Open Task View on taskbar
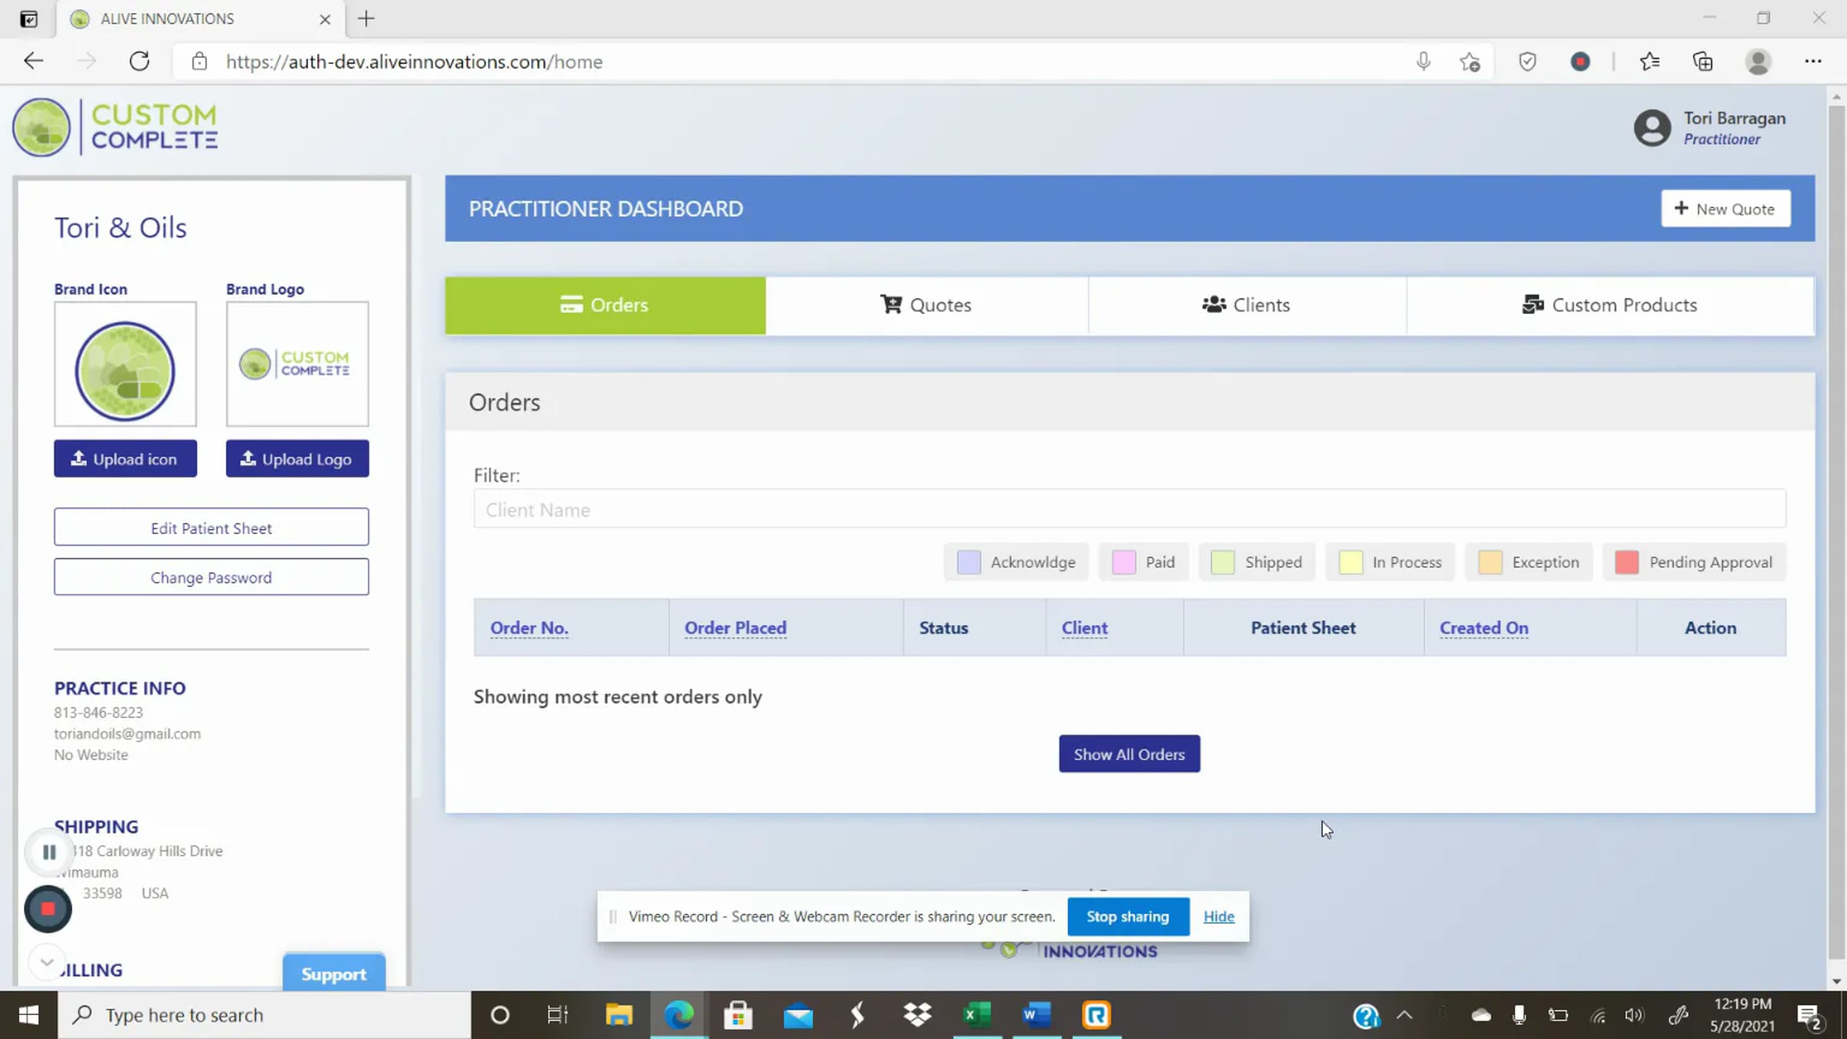This screenshot has height=1039, width=1847. tap(557, 1015)
